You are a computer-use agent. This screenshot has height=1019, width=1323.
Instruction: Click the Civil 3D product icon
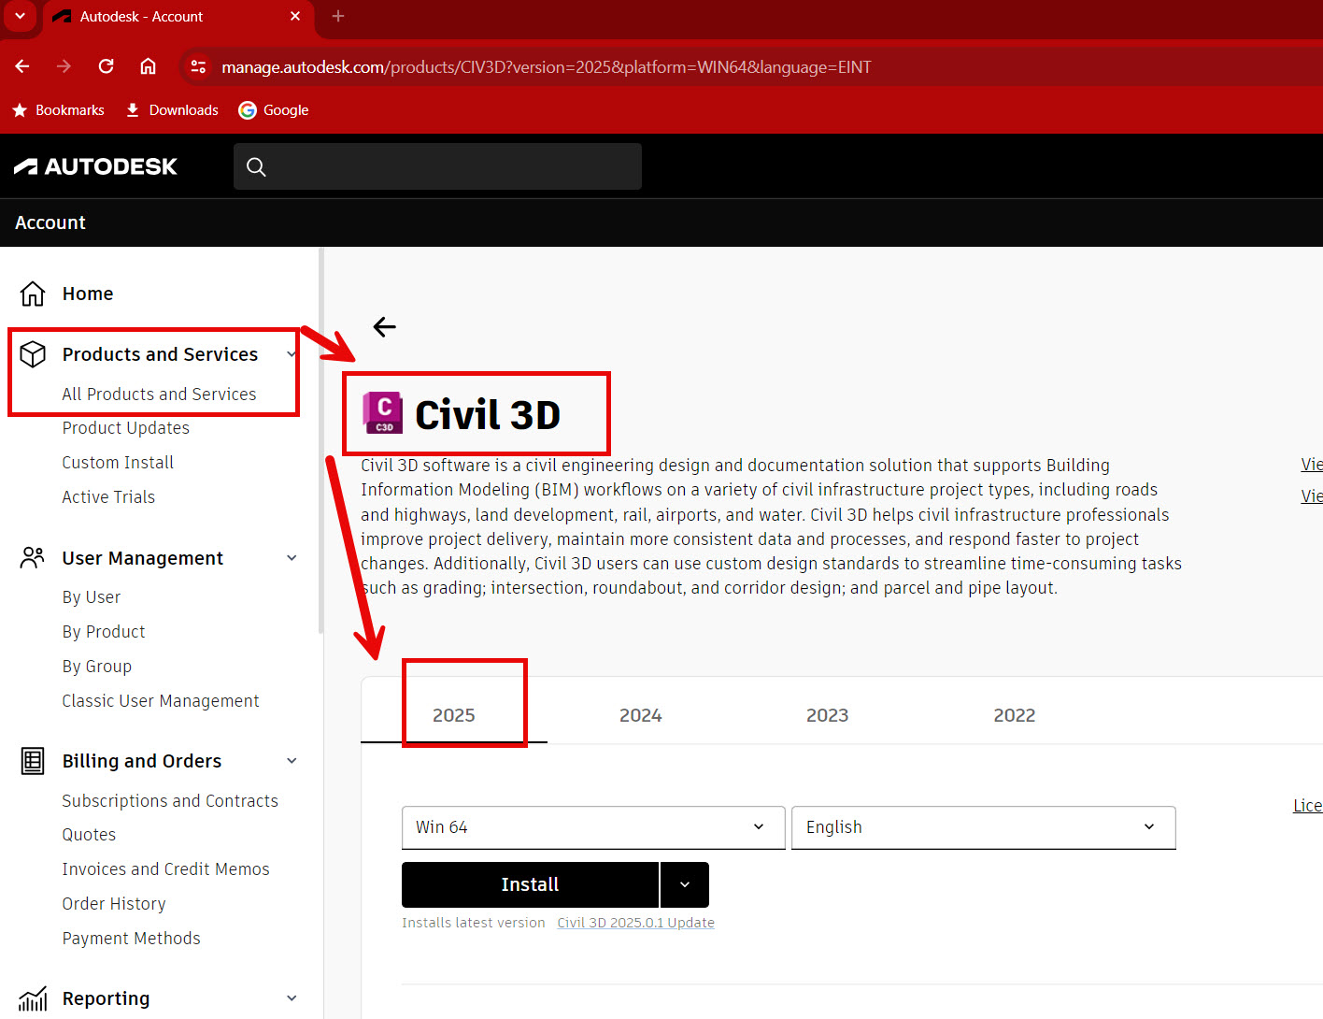point(383,413)
